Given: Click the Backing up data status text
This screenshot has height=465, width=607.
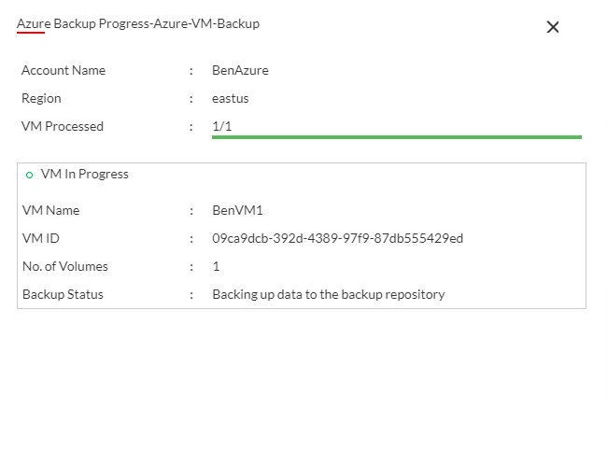Looking at the screenshot, I should pyautogui.click(x=328, y=294).
